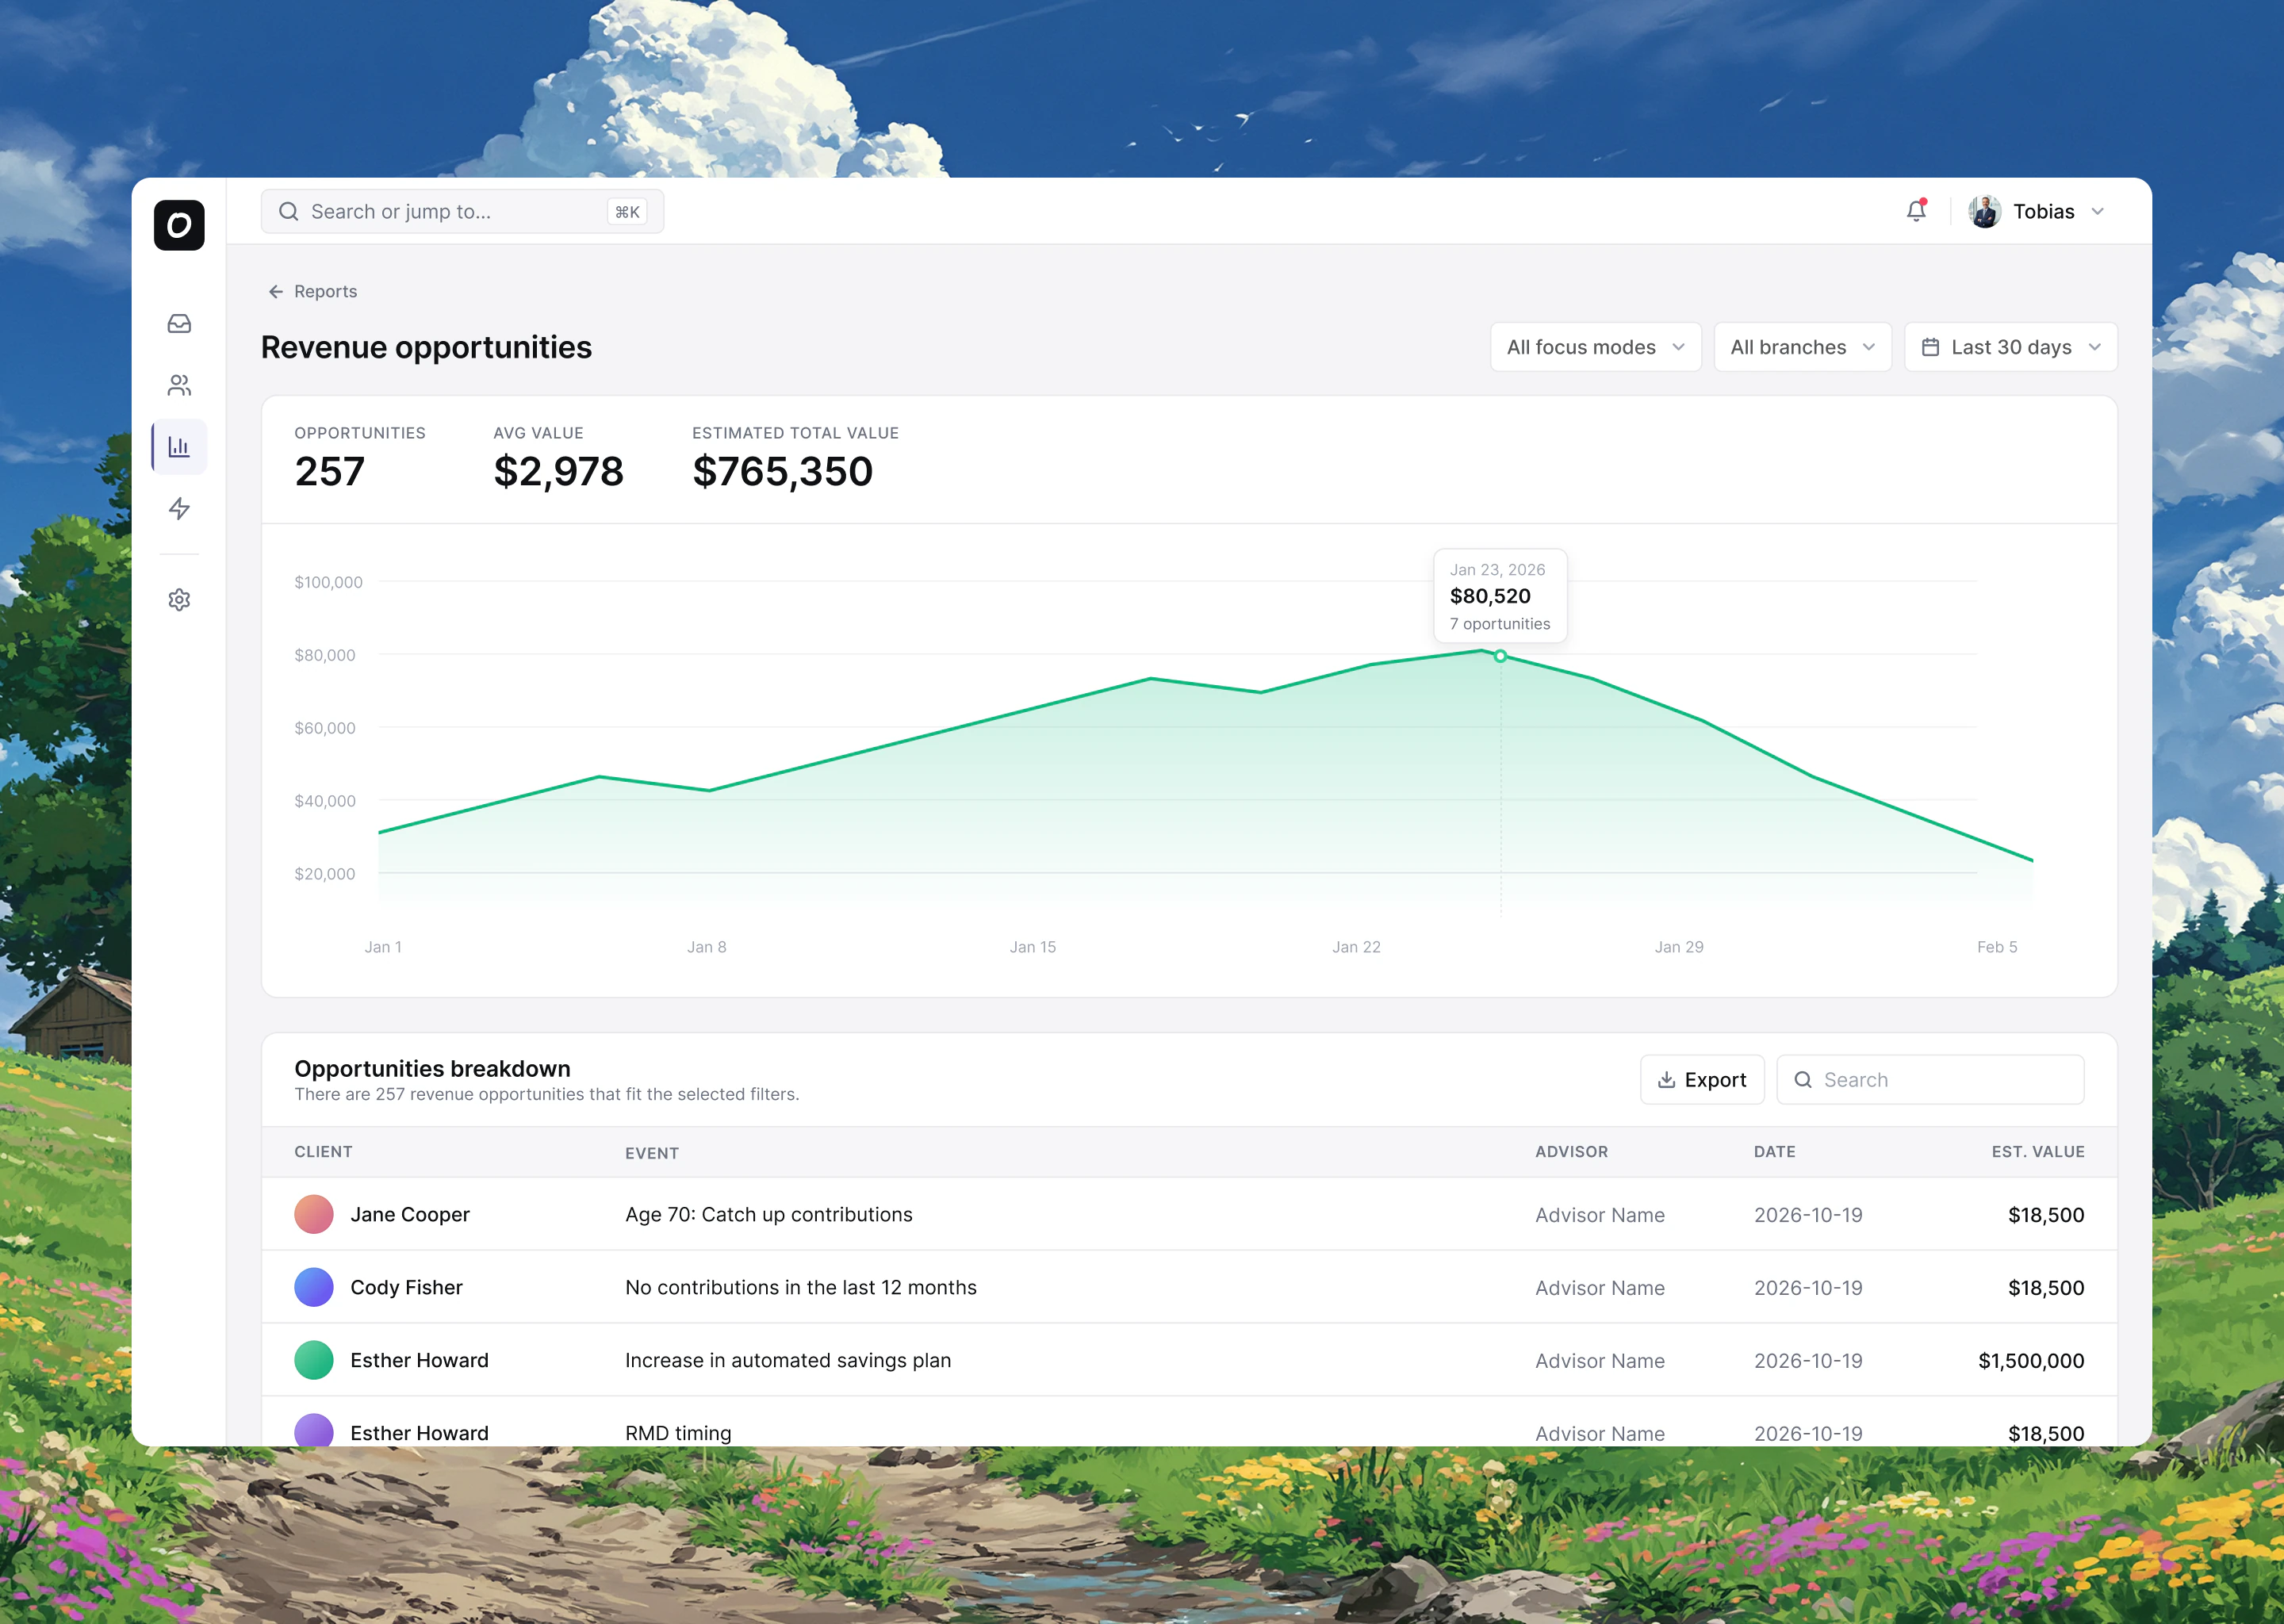This screenshot has height=1624, width=2284.
Task: Click the $2,978 average value stat
Action: (558, 471)
